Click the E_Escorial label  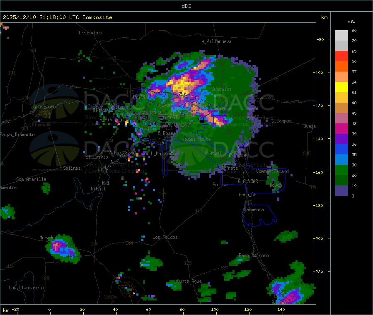[x=154, y=142]
